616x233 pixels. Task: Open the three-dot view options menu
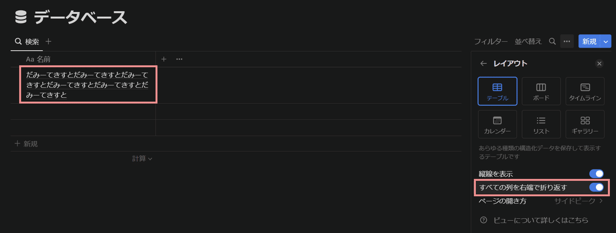pos(567,41)
